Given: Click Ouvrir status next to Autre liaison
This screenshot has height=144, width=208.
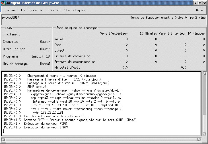Looking at the screenshot, I should click(45, 49).
